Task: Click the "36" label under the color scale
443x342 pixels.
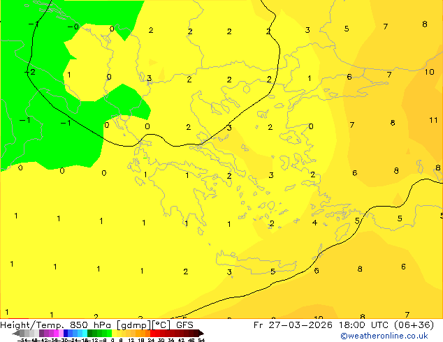Action: click(171, 340)
